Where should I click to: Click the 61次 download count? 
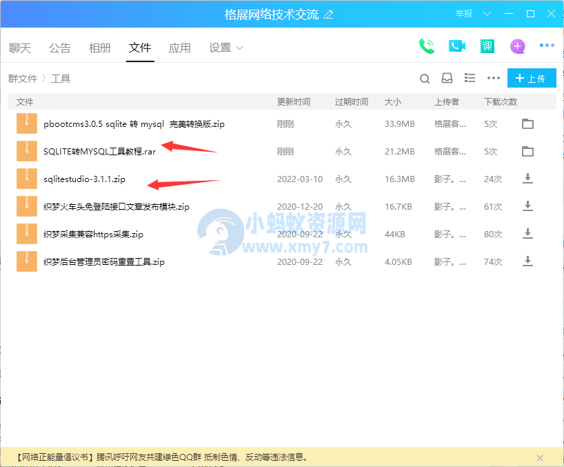coord(493,207)
